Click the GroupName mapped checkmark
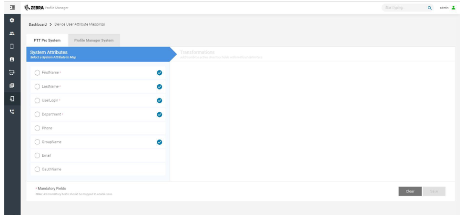Image resolution: width=465 pixels, height=219 pixels. coord(160,142)
